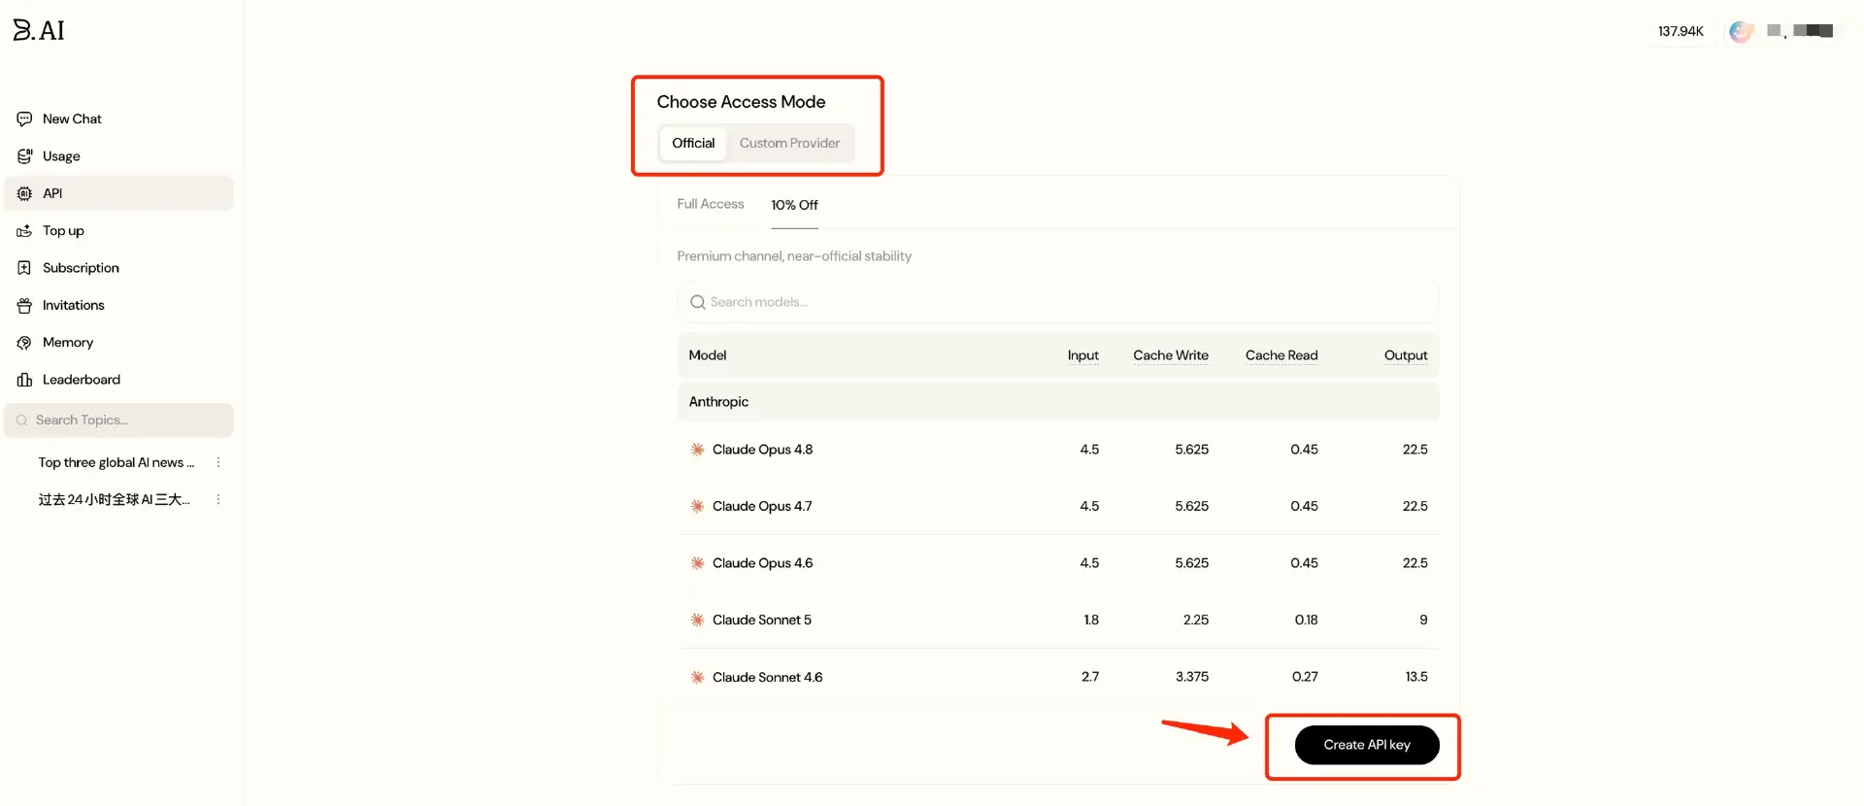The height and width of the screenshot is (806, 1864).
Task: Select the Claude Opus 4.7 model name
Action: (762, 506)
